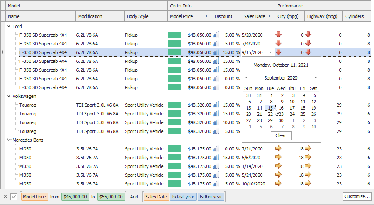
Task: Select September 1 in the calendar
Action: click(272, 95)
